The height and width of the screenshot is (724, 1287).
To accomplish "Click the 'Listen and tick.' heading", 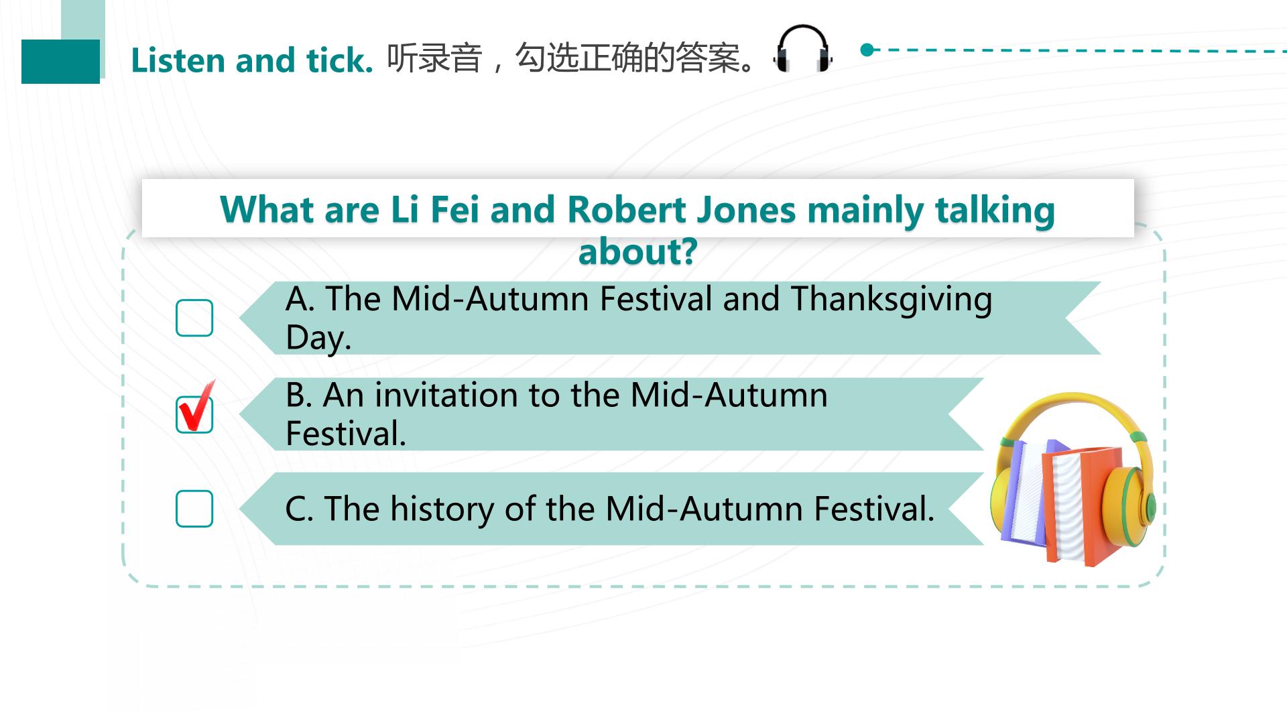I will click(x=251, y=60).
